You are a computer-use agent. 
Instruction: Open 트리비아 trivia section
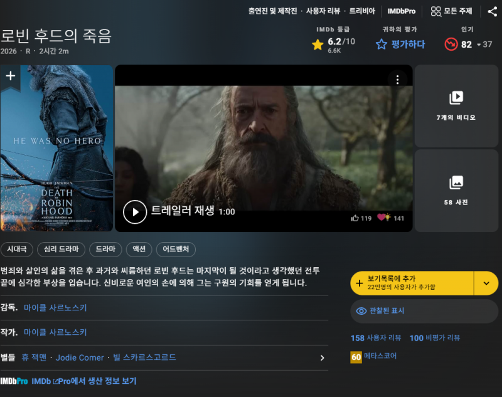click(362, 11)
